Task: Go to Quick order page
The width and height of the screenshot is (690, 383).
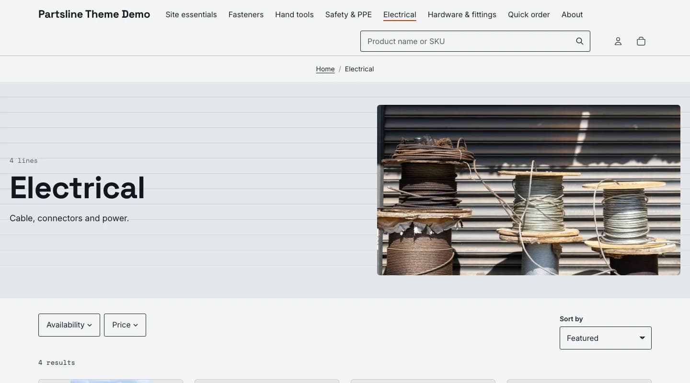Action: click(529, 15)
